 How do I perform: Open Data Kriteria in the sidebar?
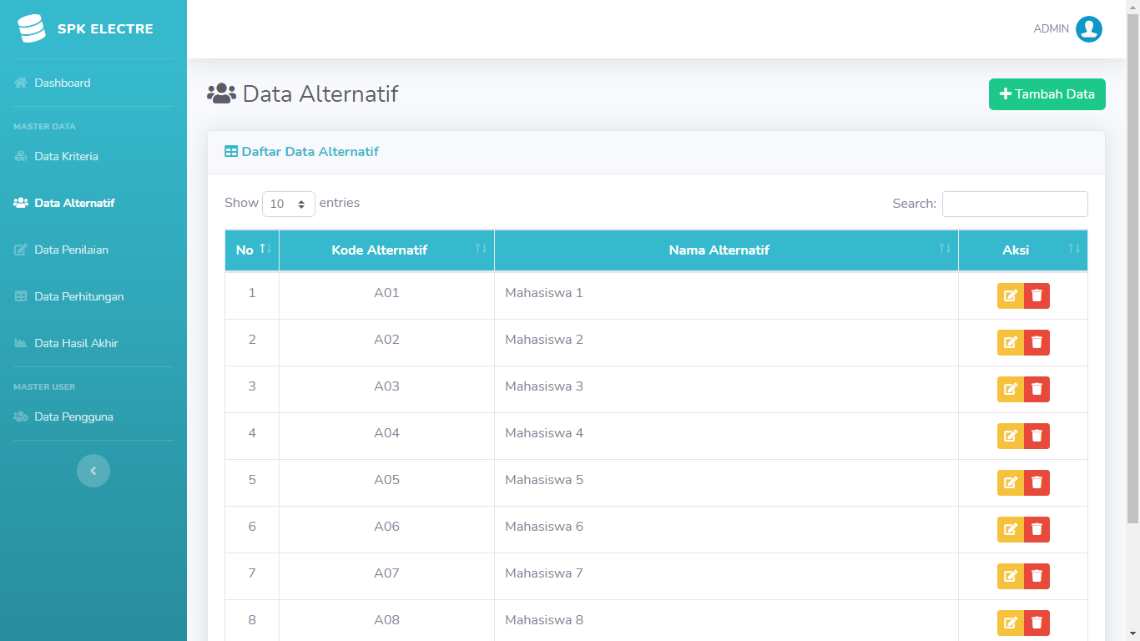[x=93, y=156]
